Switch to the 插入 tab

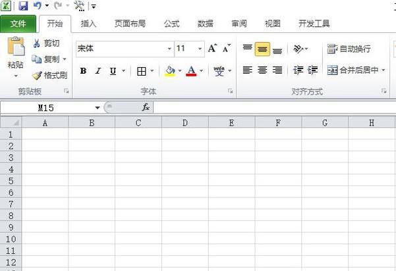[x=88, y=24]
